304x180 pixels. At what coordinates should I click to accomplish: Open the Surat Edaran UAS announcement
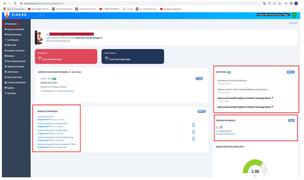46,116
